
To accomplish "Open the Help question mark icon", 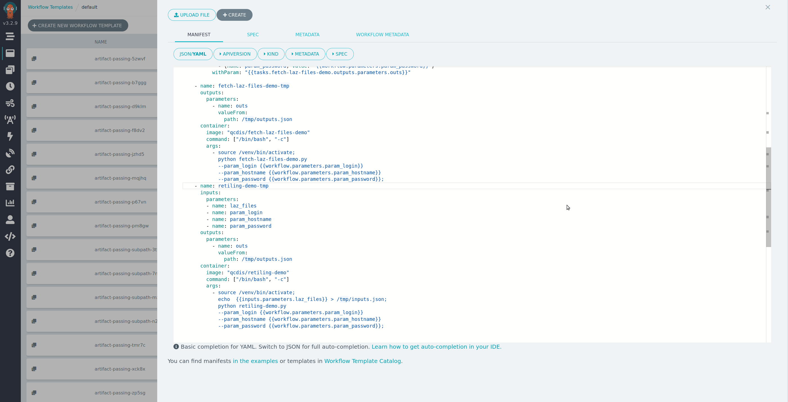I will point(10,253).
